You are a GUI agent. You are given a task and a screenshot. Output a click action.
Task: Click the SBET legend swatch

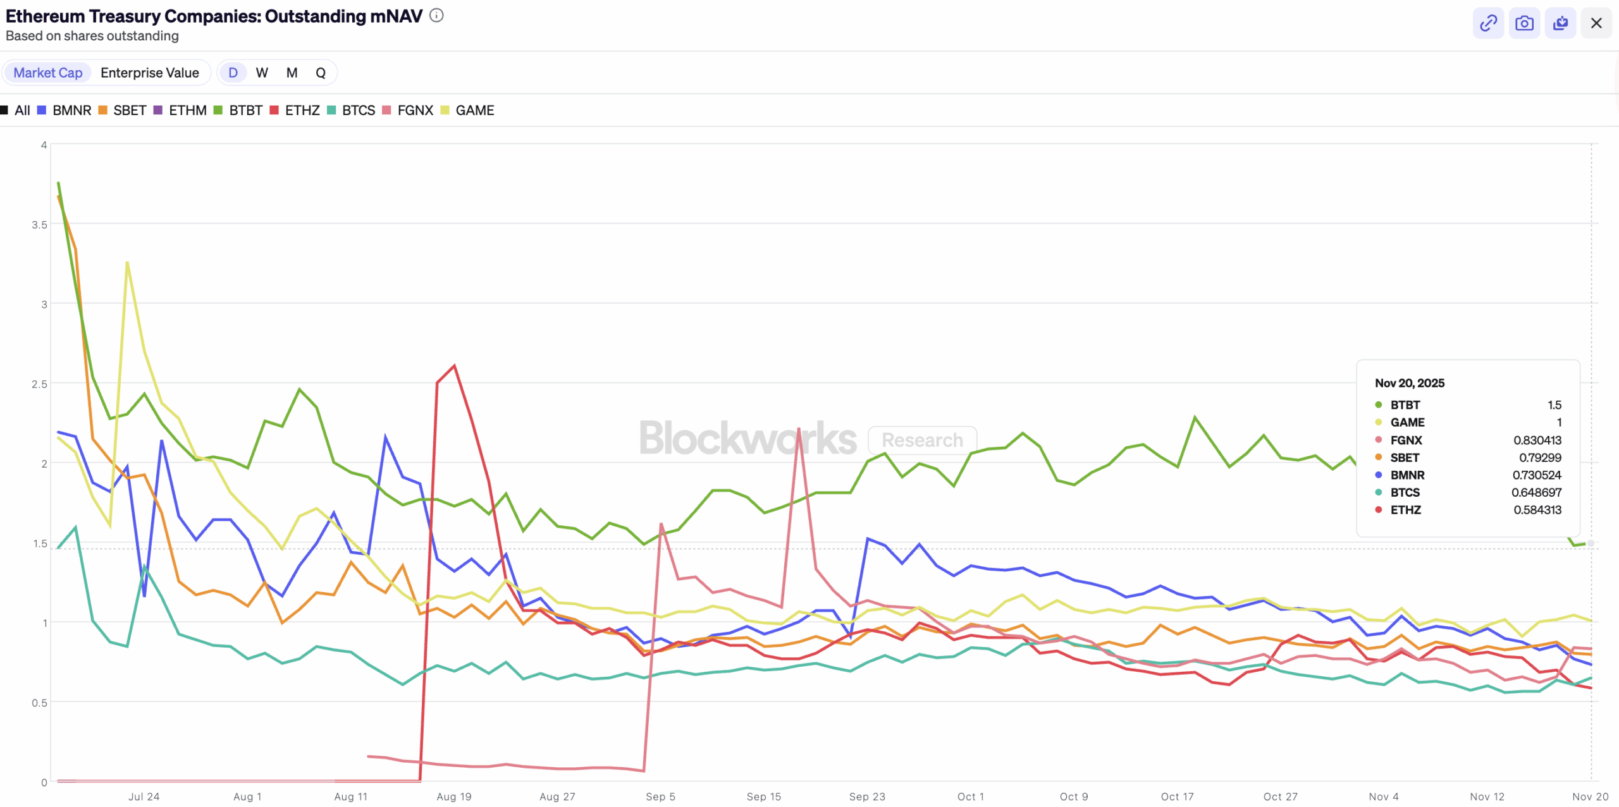pos(102,110)
